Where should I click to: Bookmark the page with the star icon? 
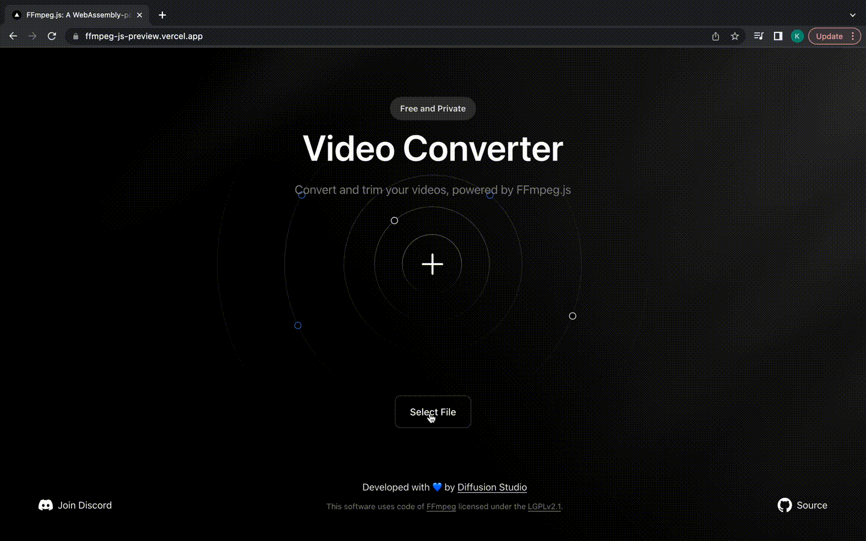point(735,36)
